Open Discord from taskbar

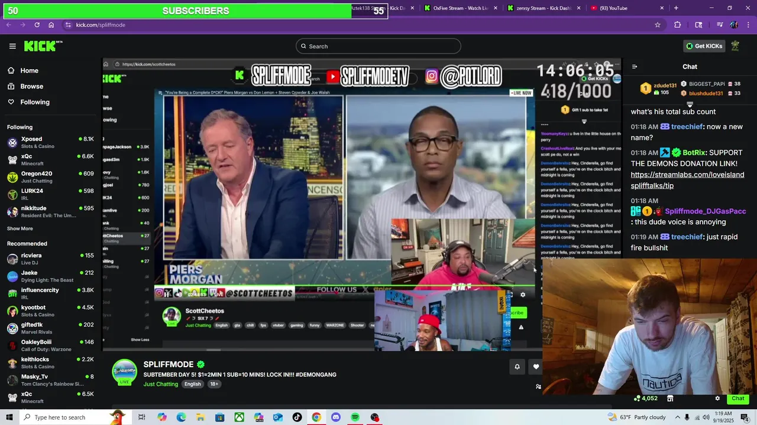coord(336,417)
